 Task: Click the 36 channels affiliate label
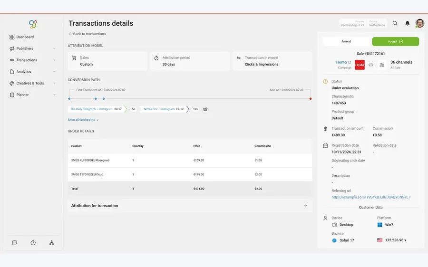(x=401, y=62)
